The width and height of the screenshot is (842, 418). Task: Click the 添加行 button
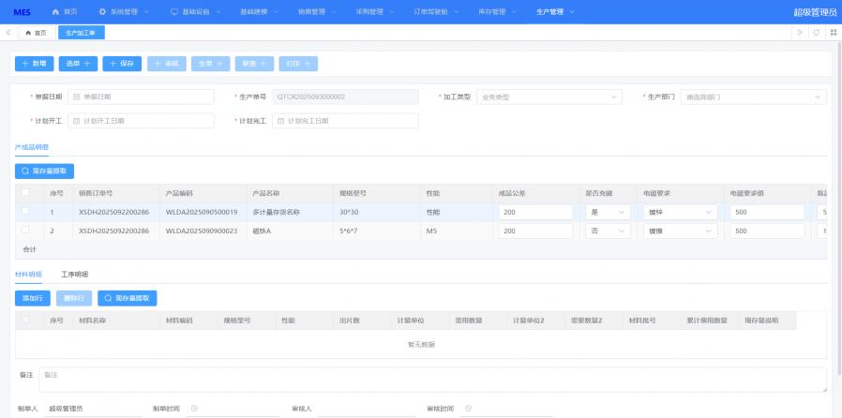pos(32,297)
